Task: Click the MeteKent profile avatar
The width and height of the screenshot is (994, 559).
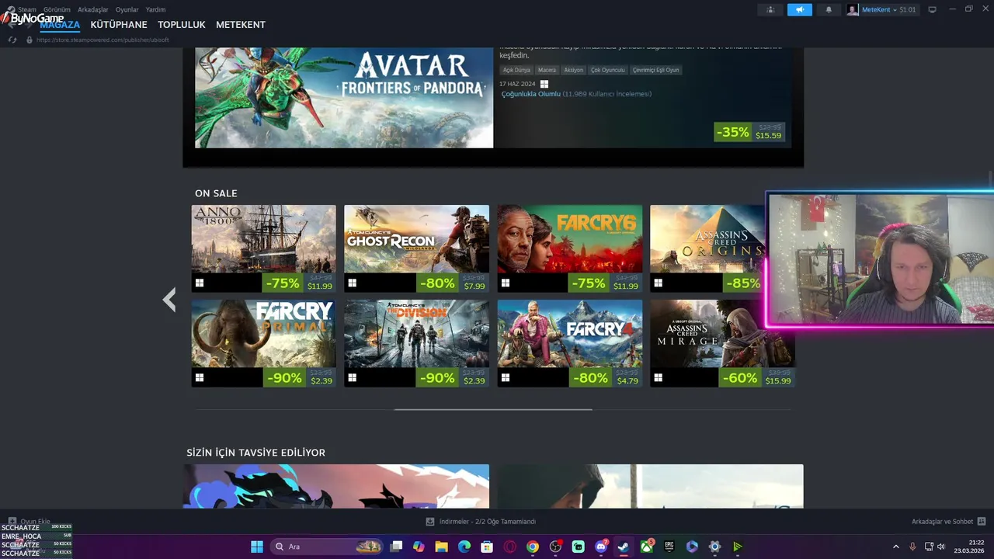Action: click(853, 9)
